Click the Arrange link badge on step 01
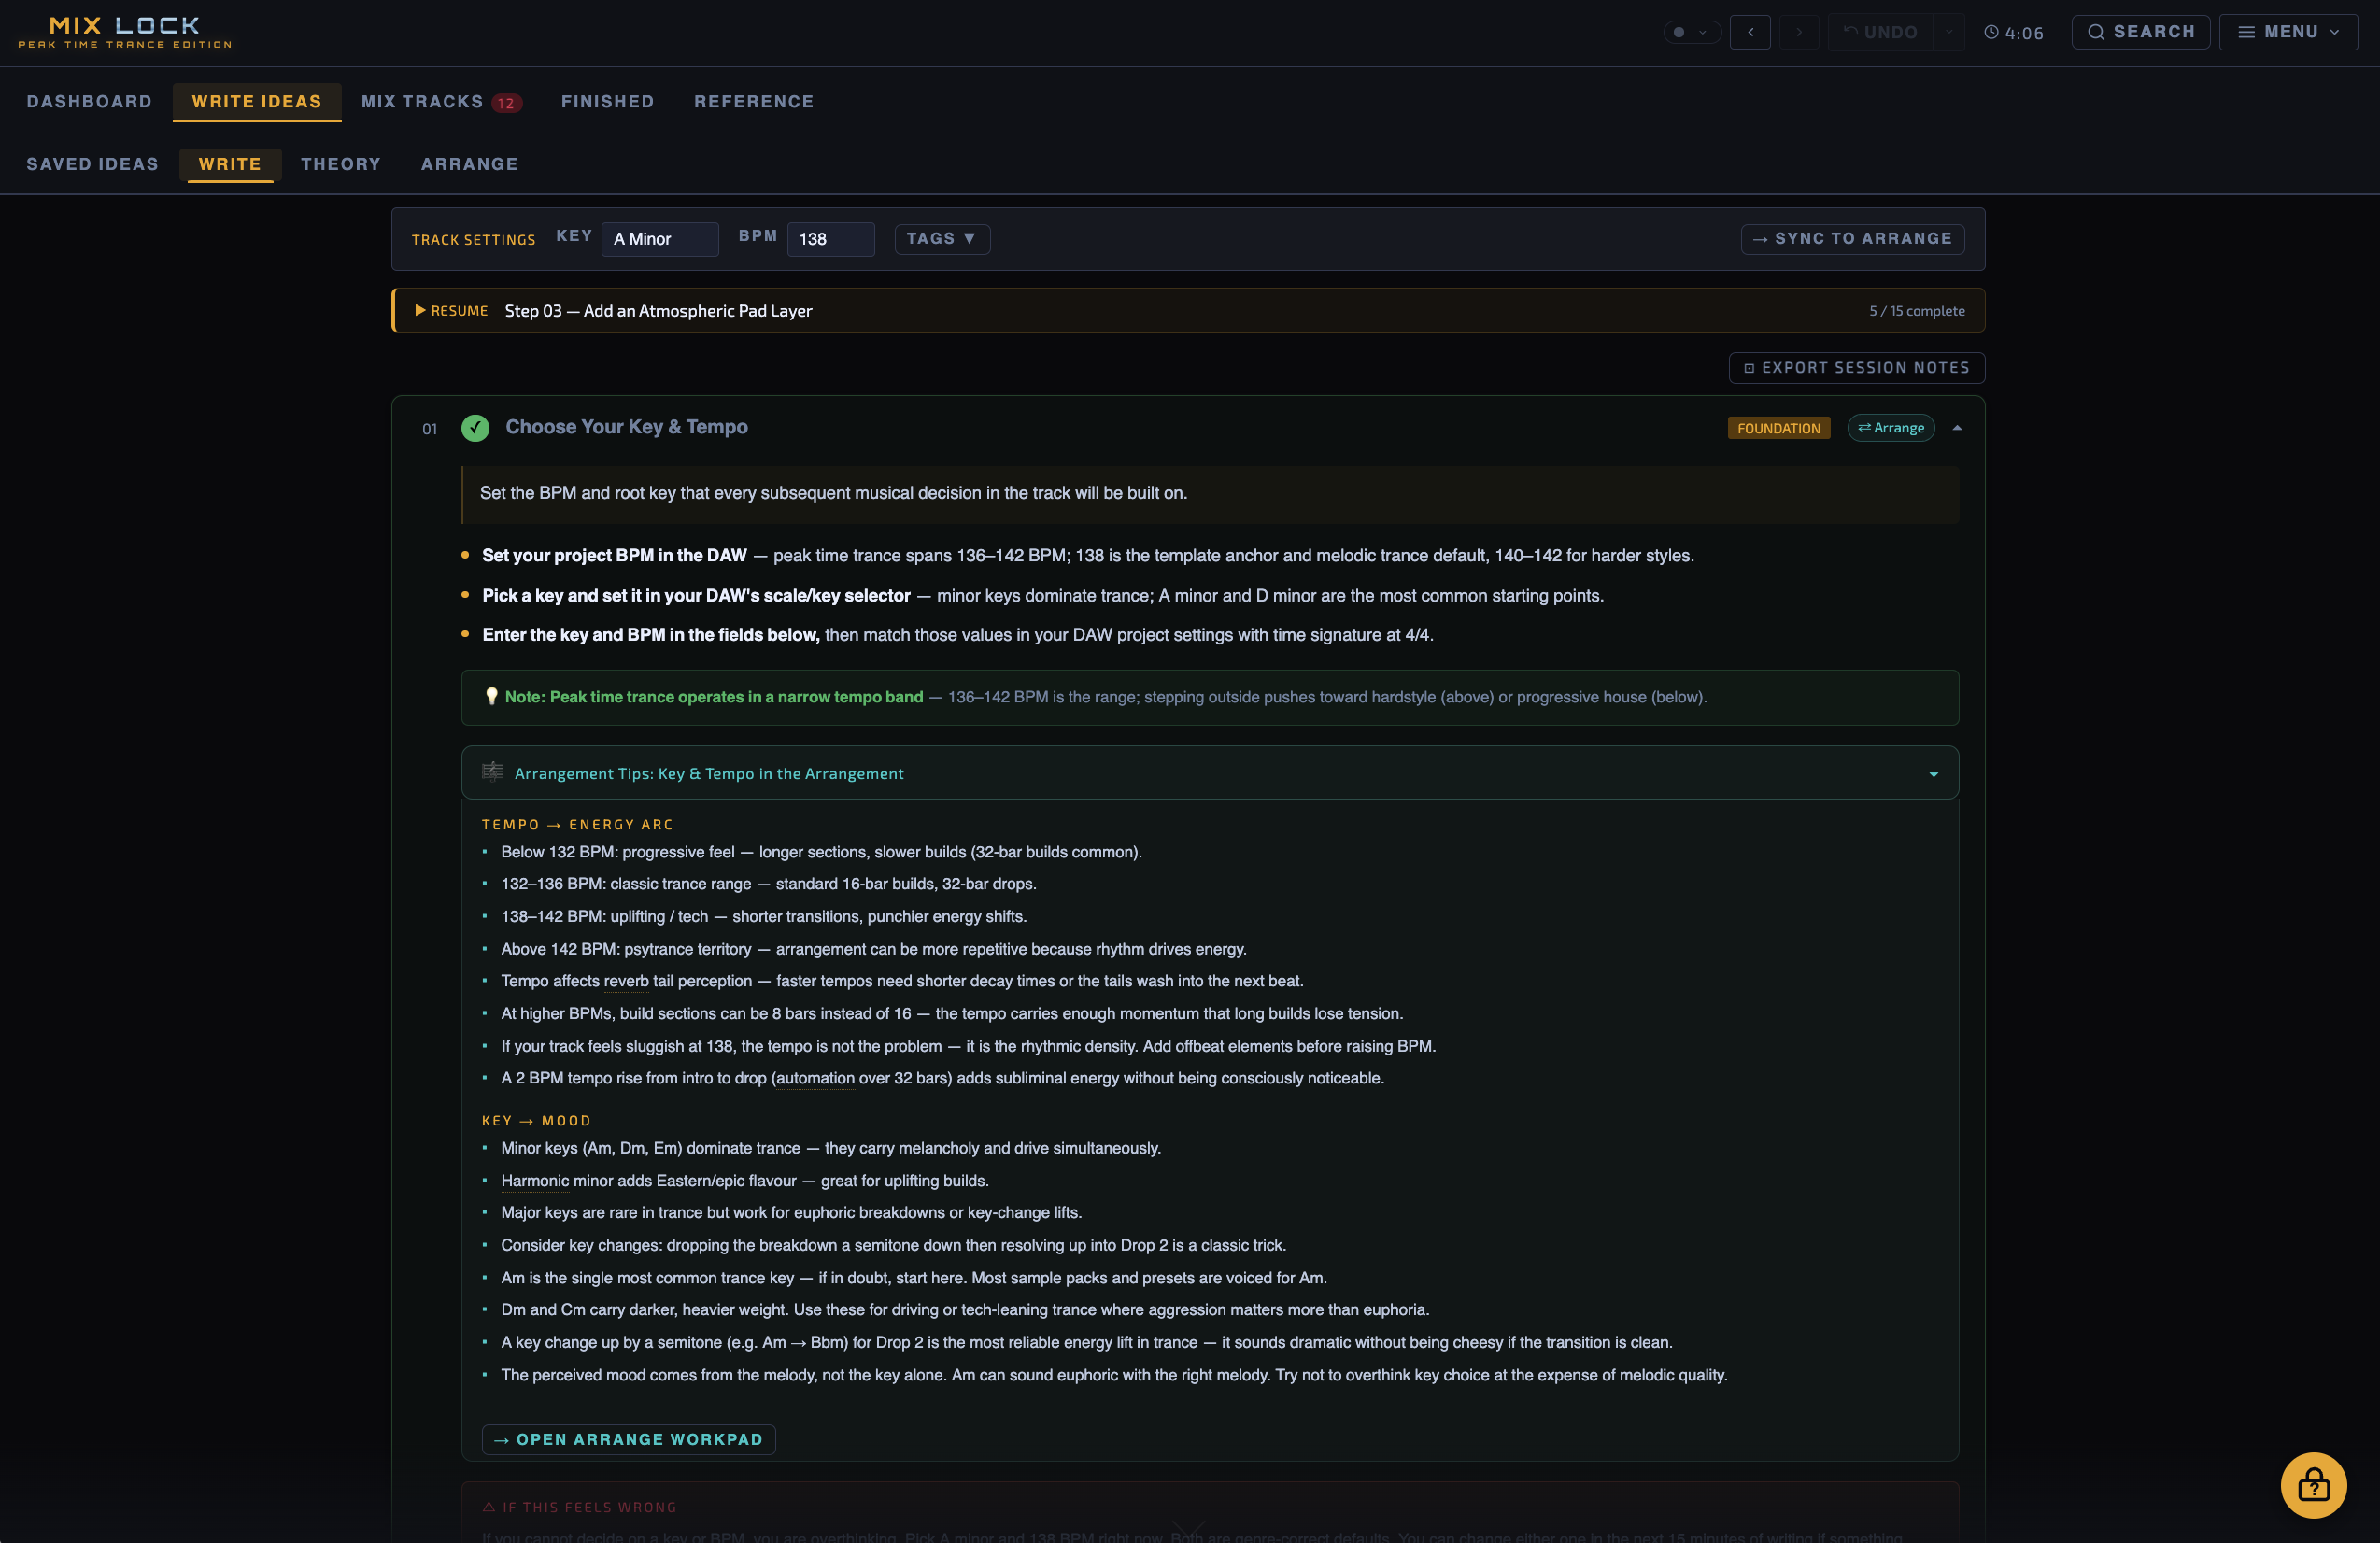 [x=1890, y=428]
